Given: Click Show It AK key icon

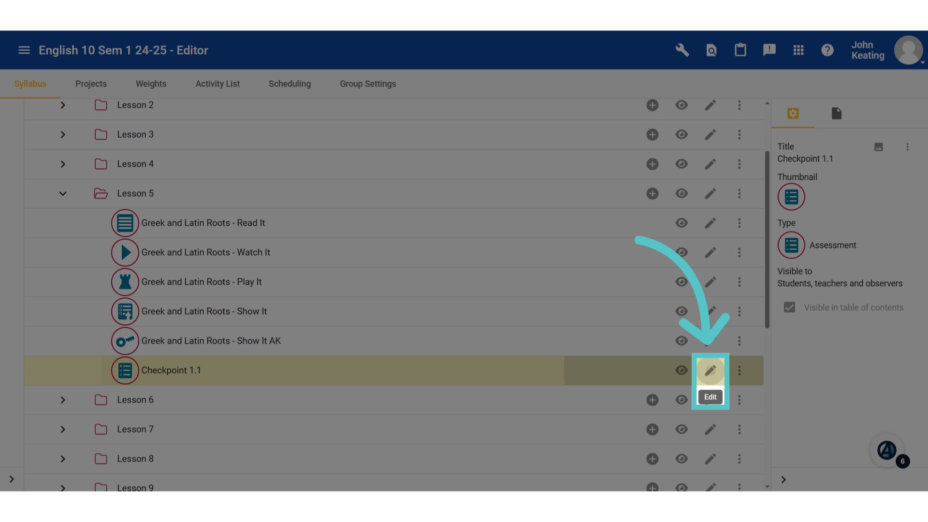Looking at the screenshot, I should [125, 341].
